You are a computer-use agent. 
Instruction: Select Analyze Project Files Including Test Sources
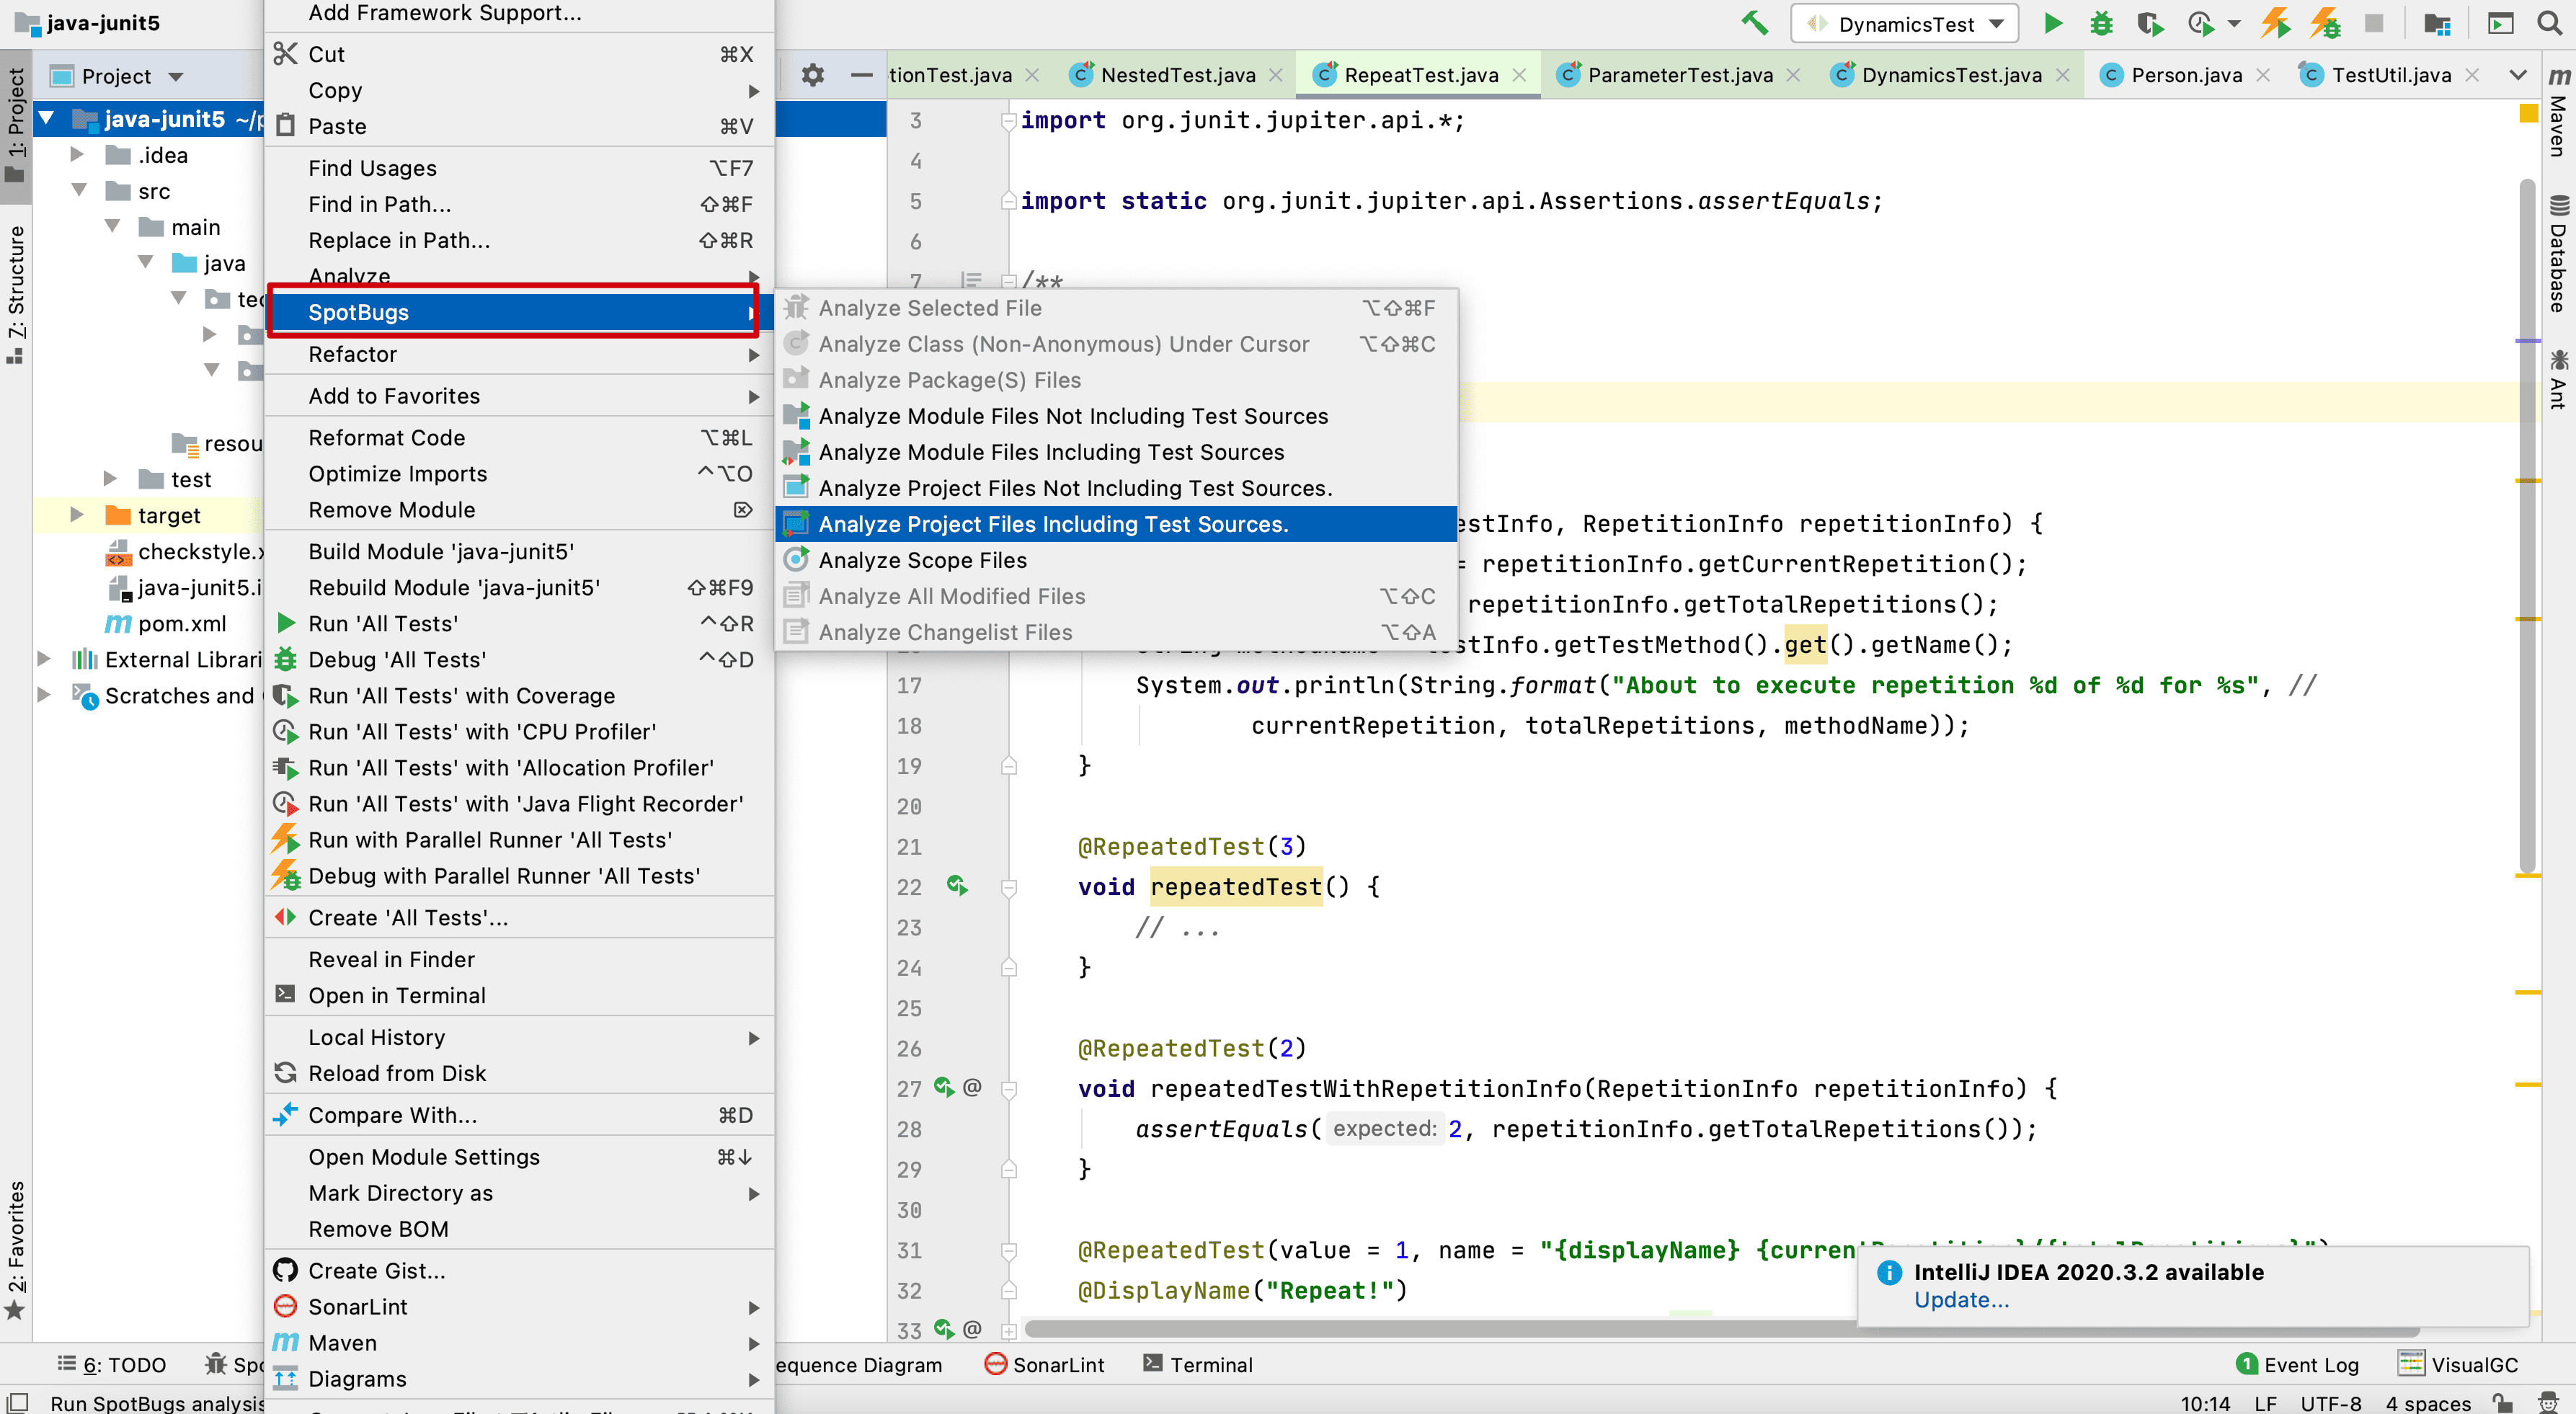coord(1053,524)
